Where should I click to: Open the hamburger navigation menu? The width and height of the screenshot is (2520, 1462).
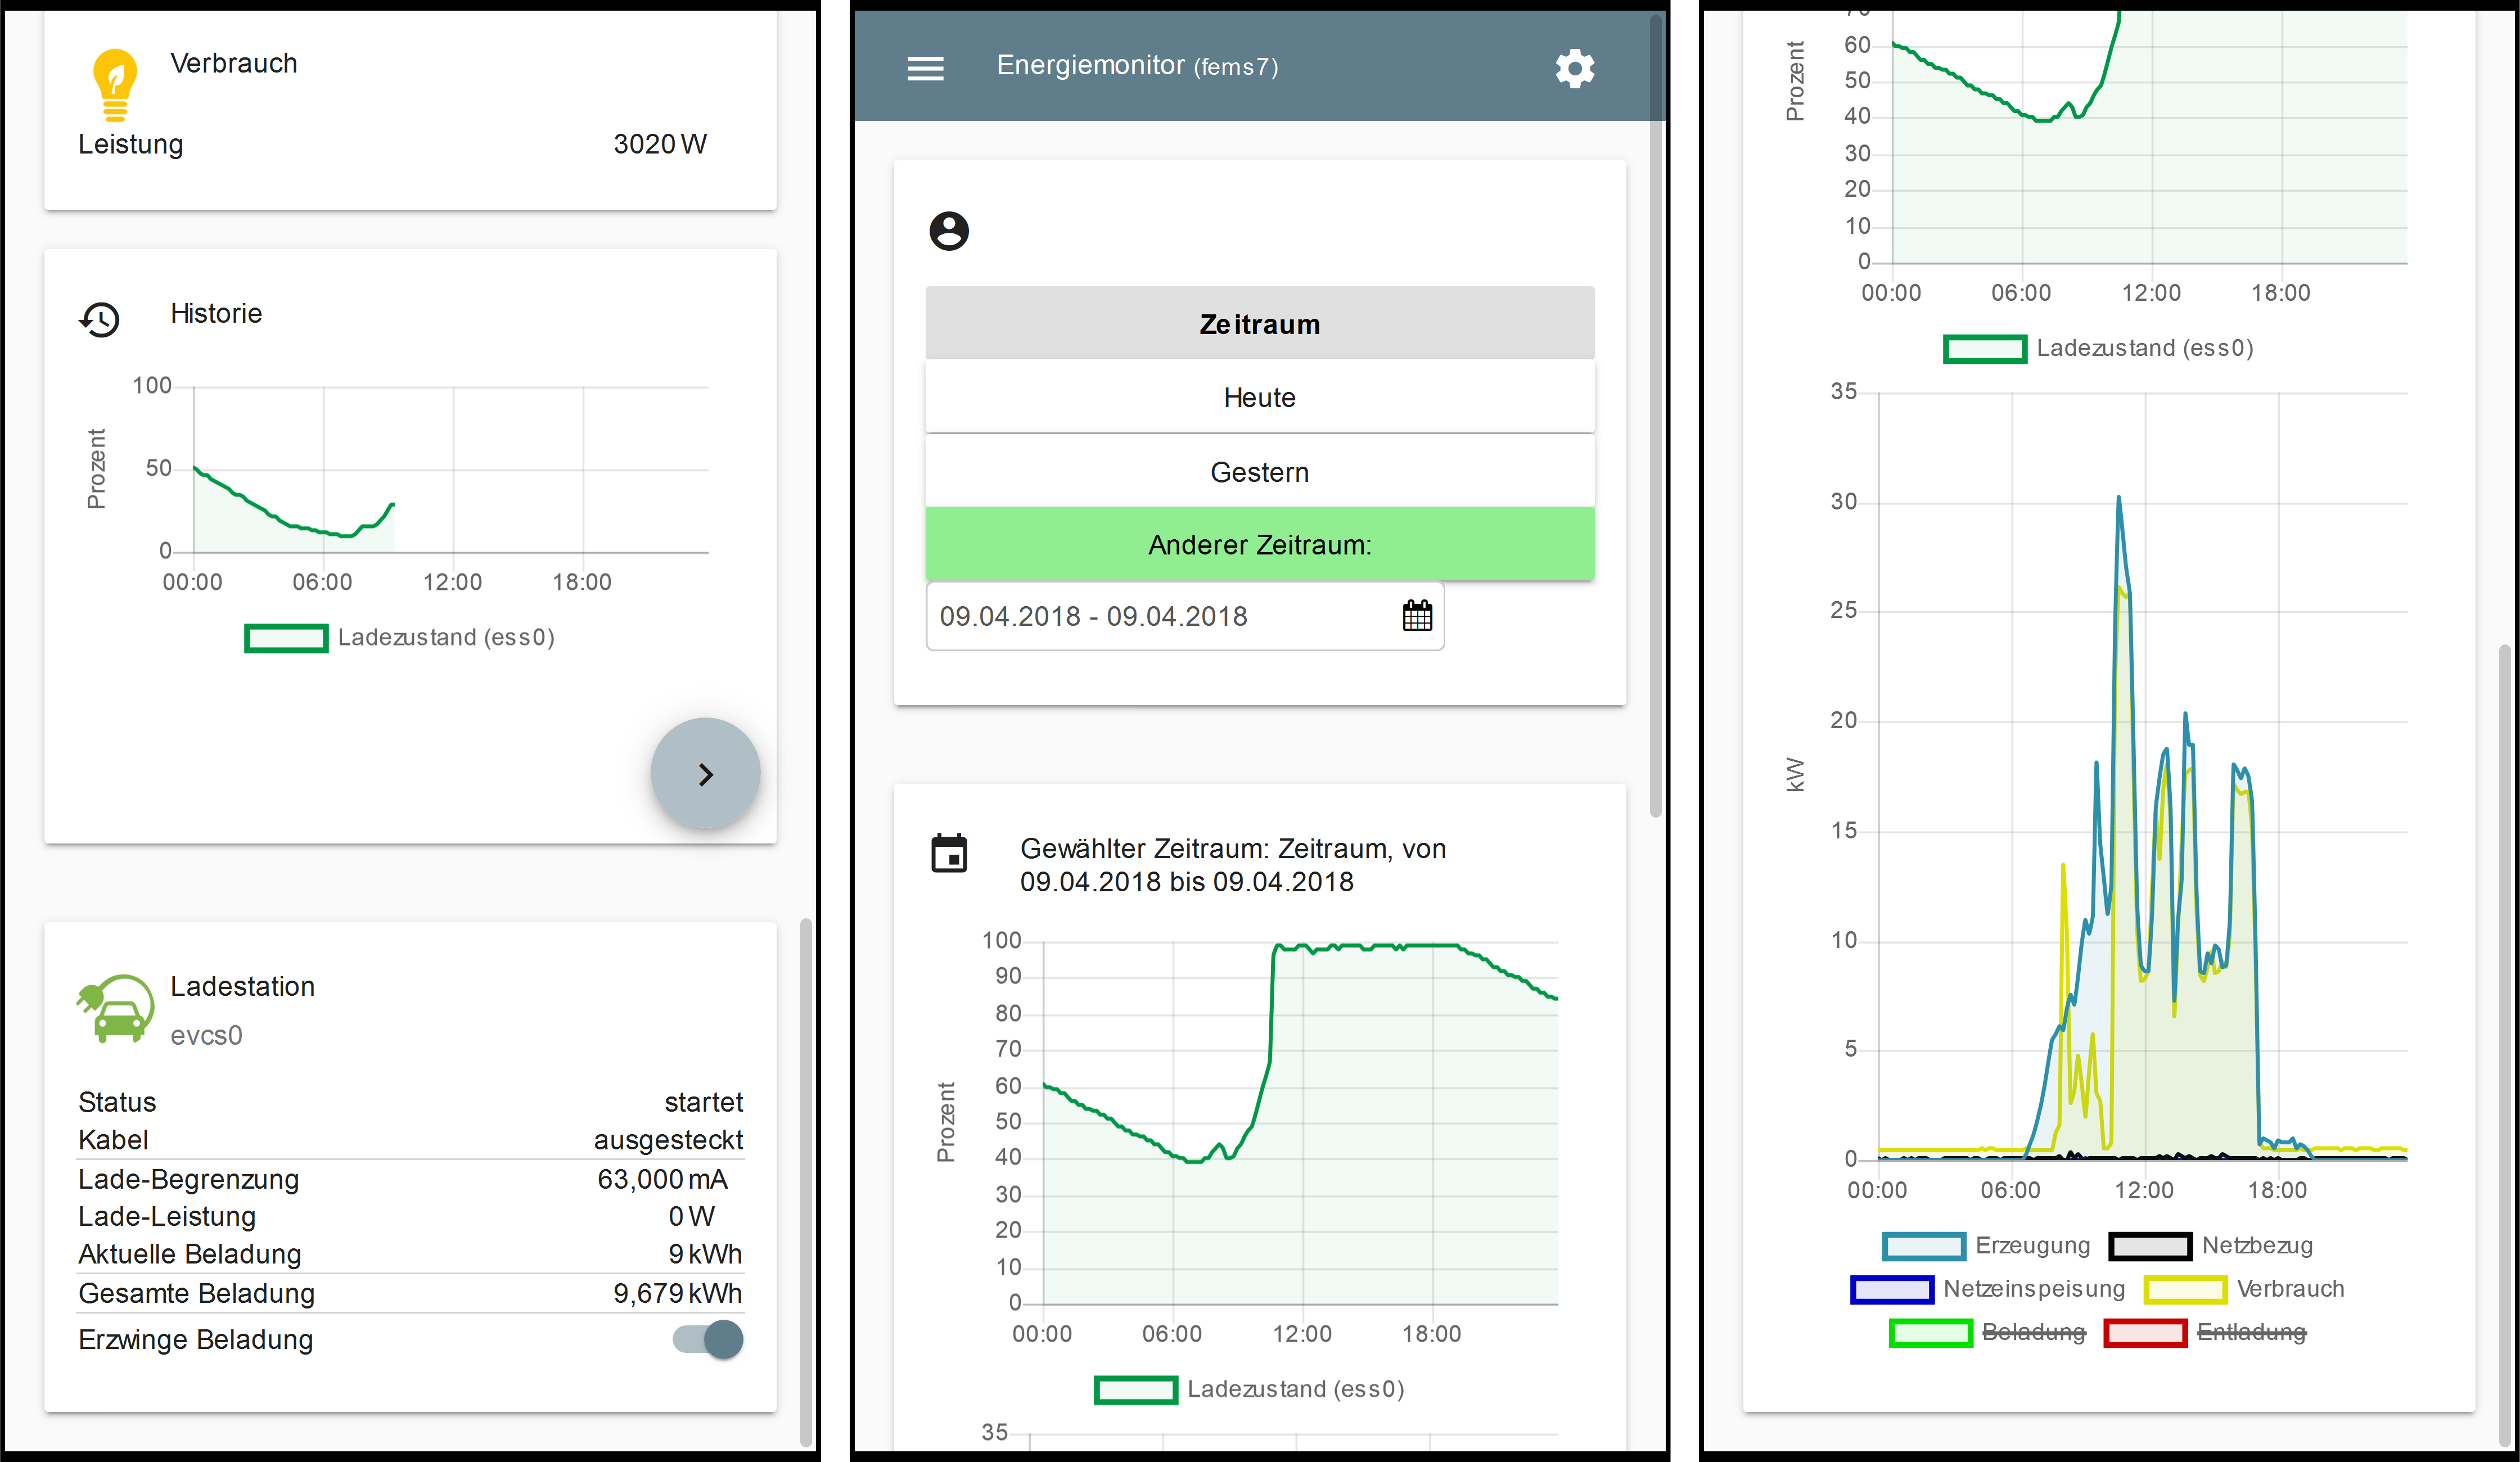925,68
